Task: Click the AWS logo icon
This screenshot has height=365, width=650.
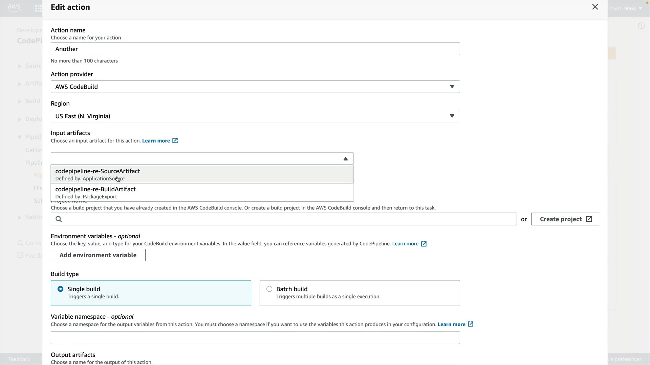Action: 14,8
